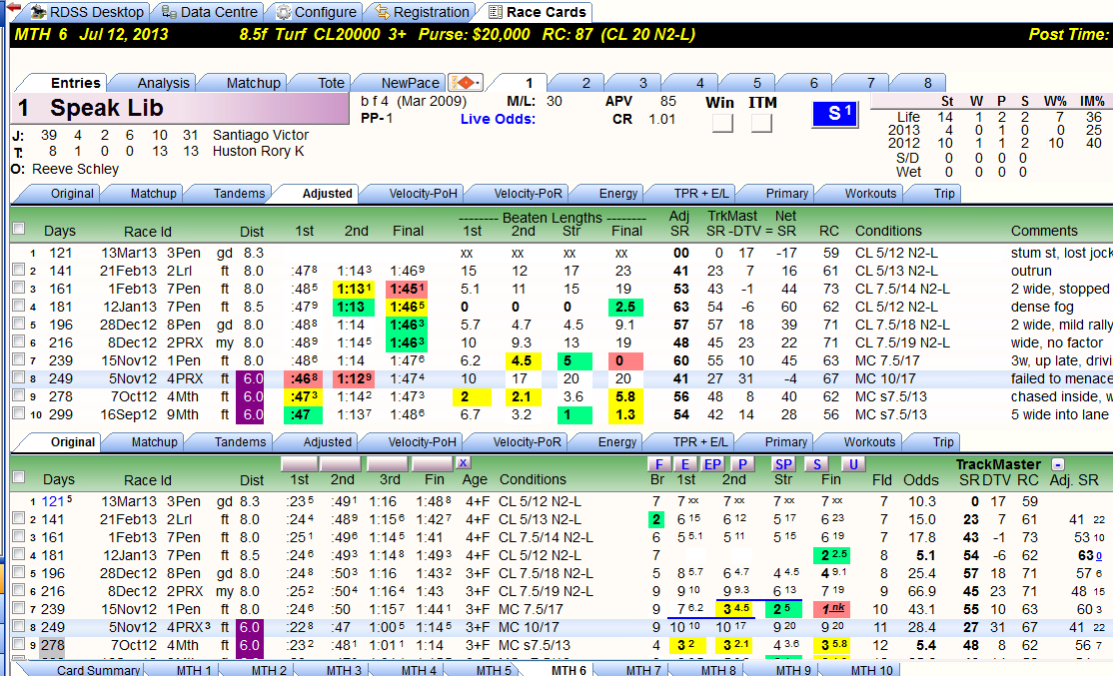Click the Comments column header

click(1043, 231)
